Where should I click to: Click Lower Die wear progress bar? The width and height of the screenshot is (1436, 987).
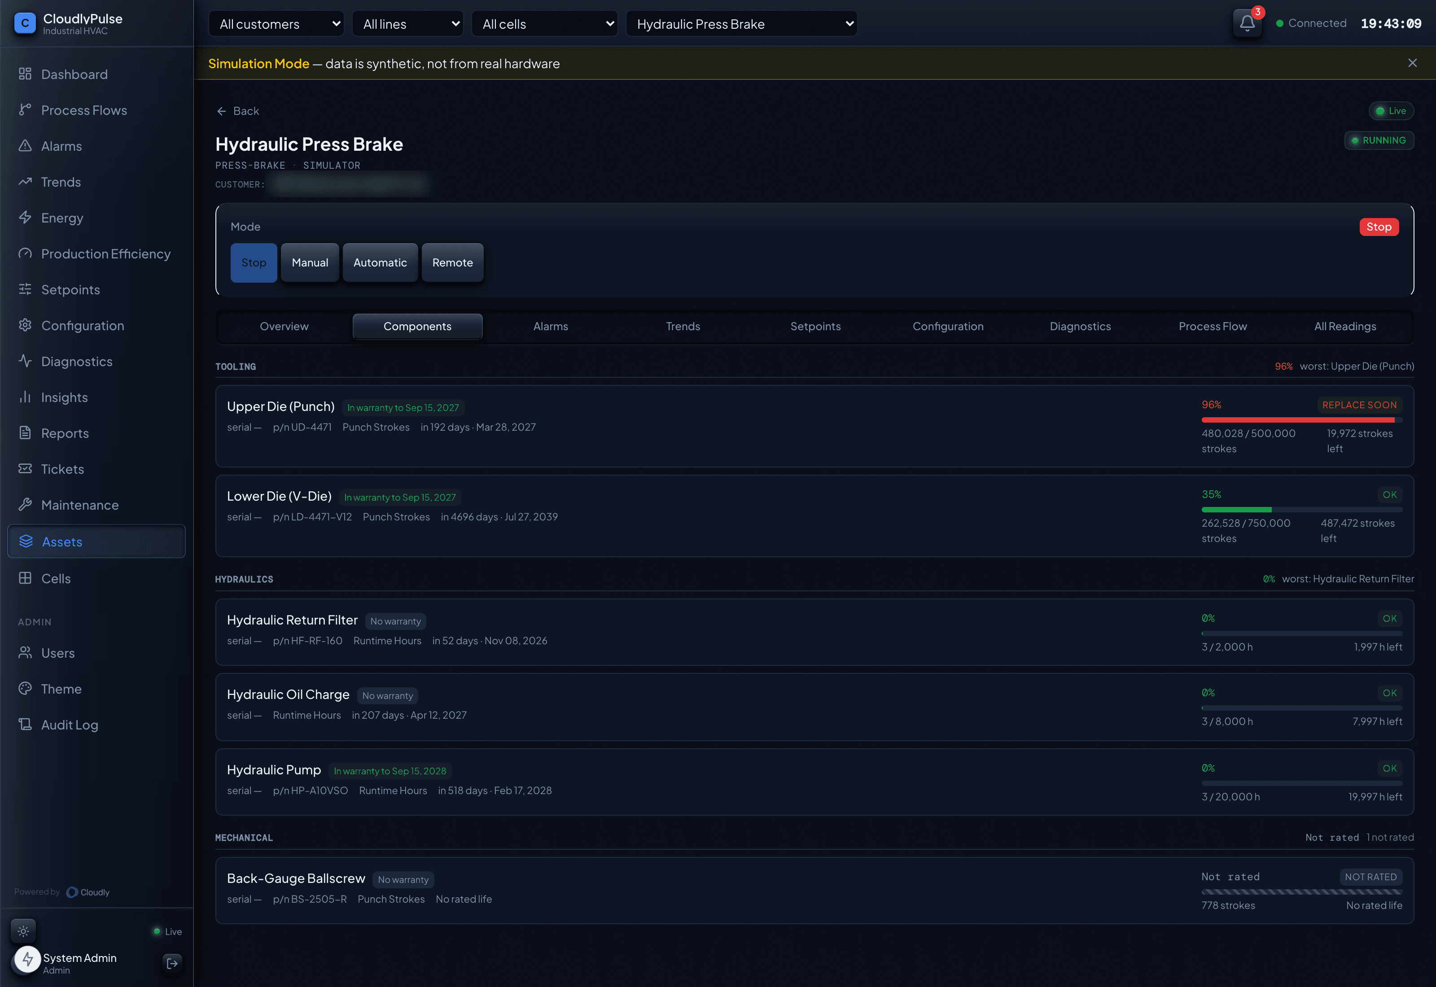1302,510
